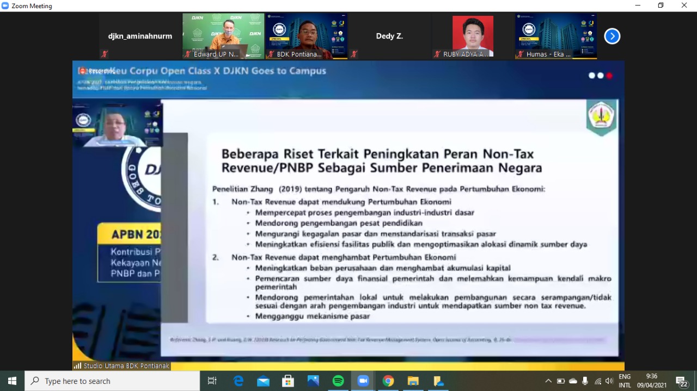Open the clock and date flyout

pos(652,381)
